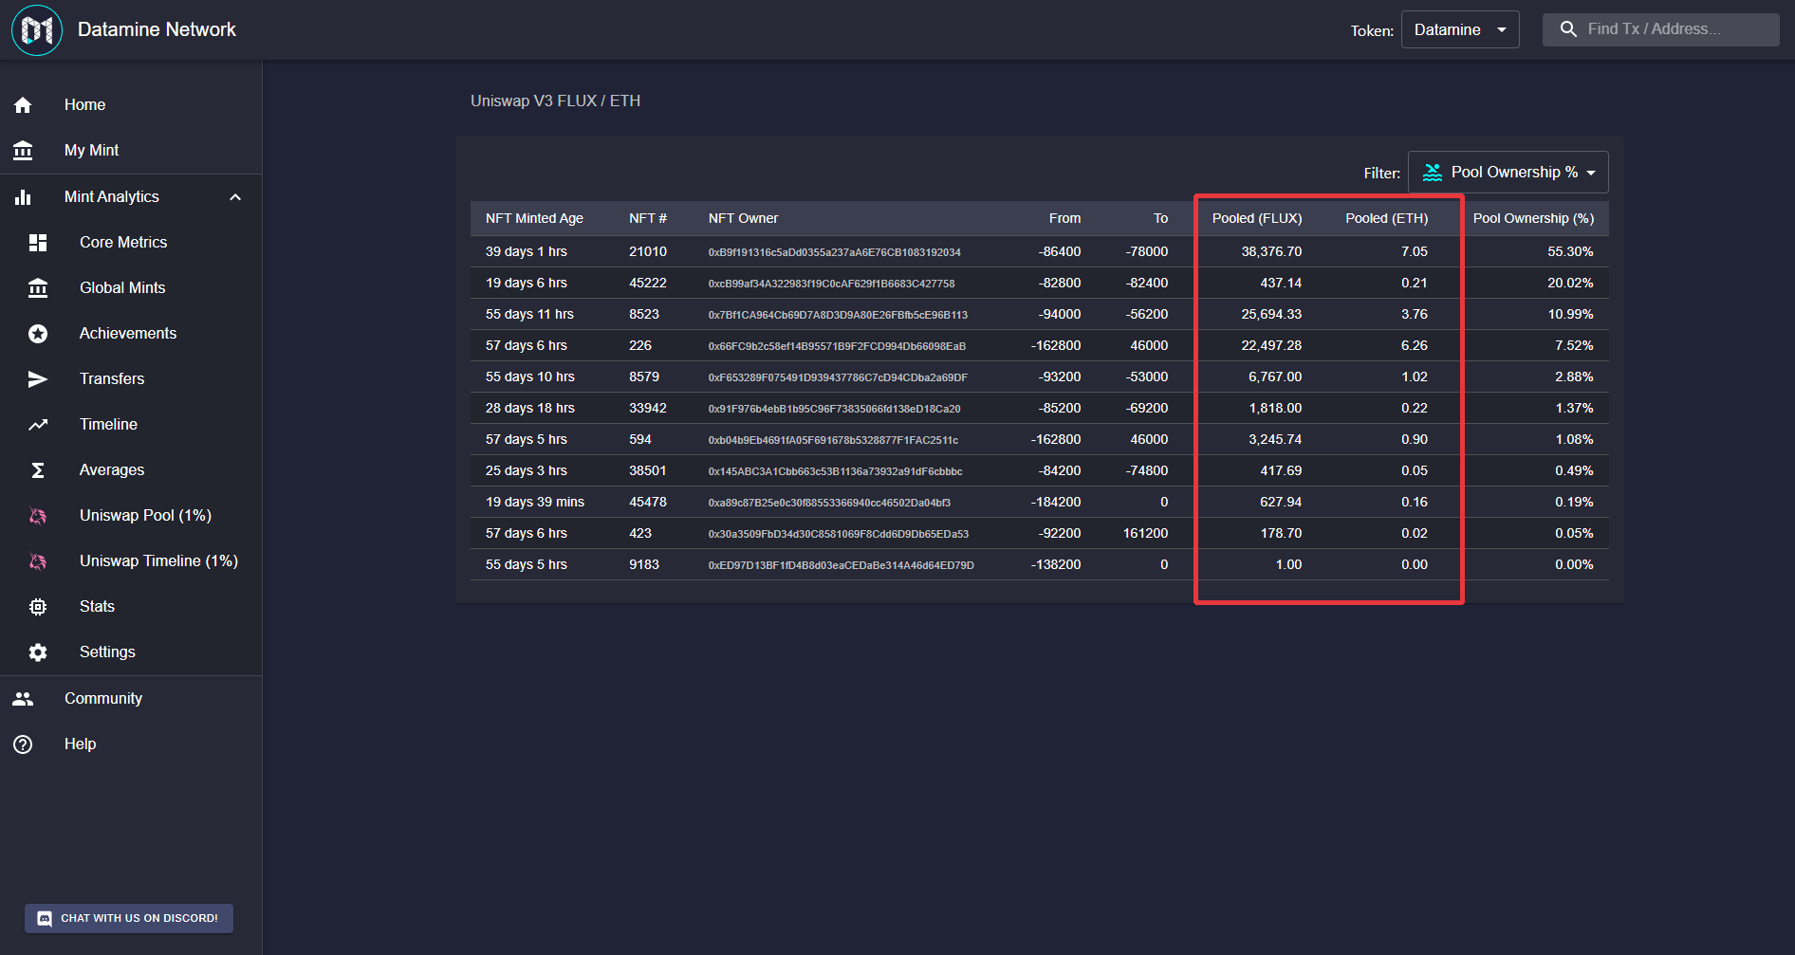This screenshot has width=1795, height=955.
Task: Click the Datamine Network title
Action: 157,30
